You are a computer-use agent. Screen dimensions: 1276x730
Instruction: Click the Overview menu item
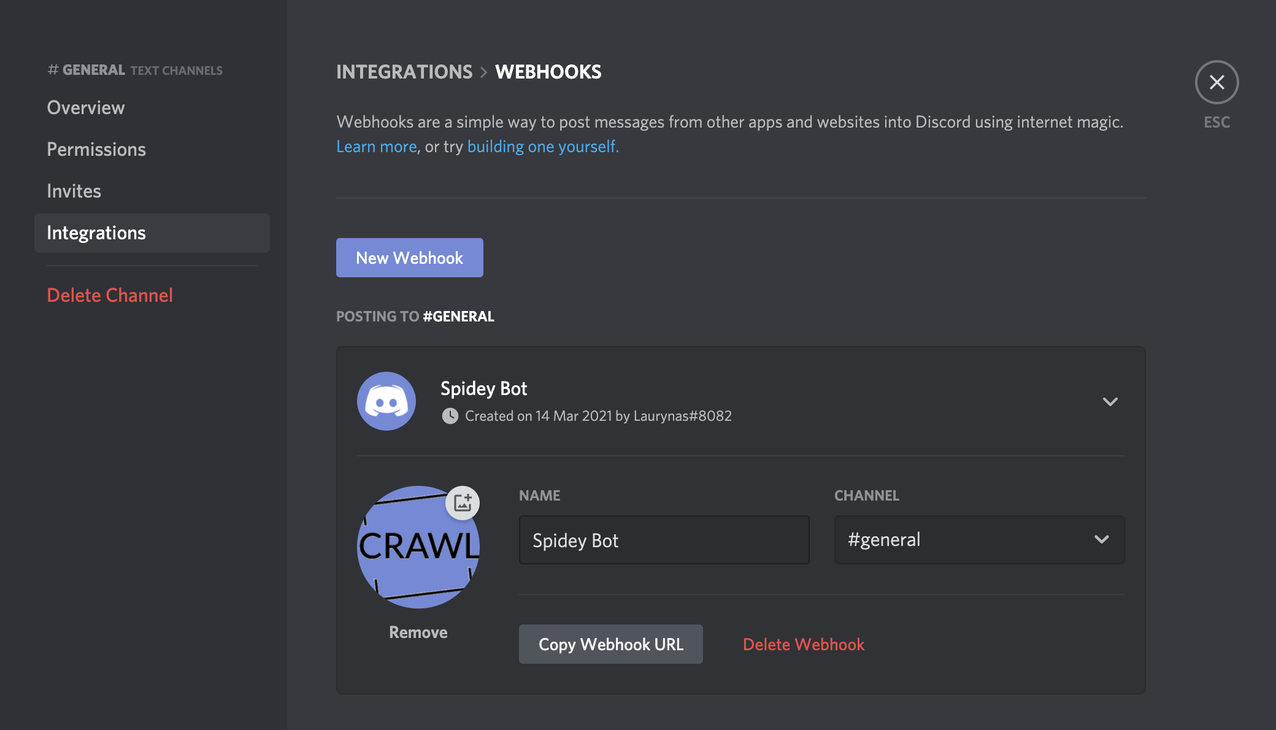tap(85, 107)
